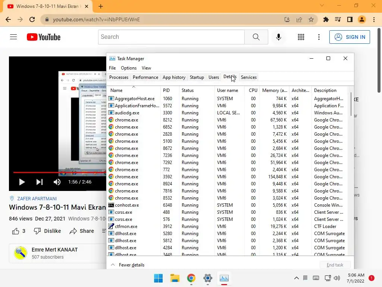Like the video with thumbs up
Image resolution: width=382 pixels, height=287 pixels.
coord(16,231)
